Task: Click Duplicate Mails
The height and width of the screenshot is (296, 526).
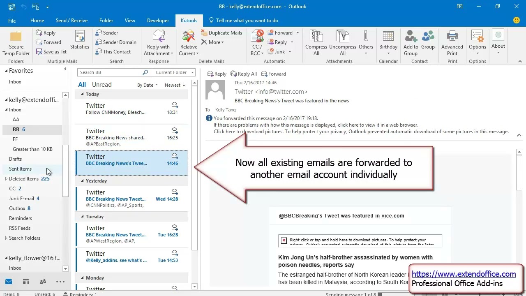Action: click(221, 33)
